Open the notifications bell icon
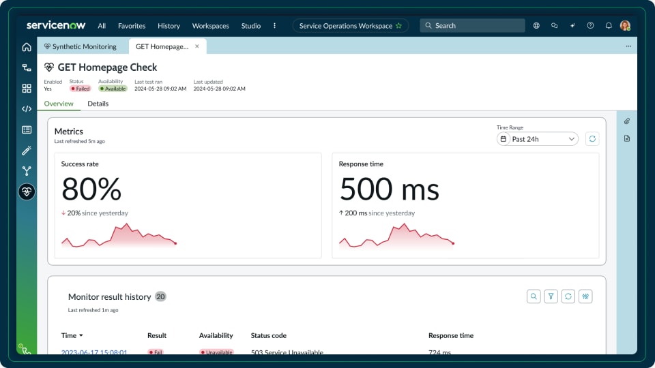655x368 pixels. pyautogui.click(x=609, y=26)
